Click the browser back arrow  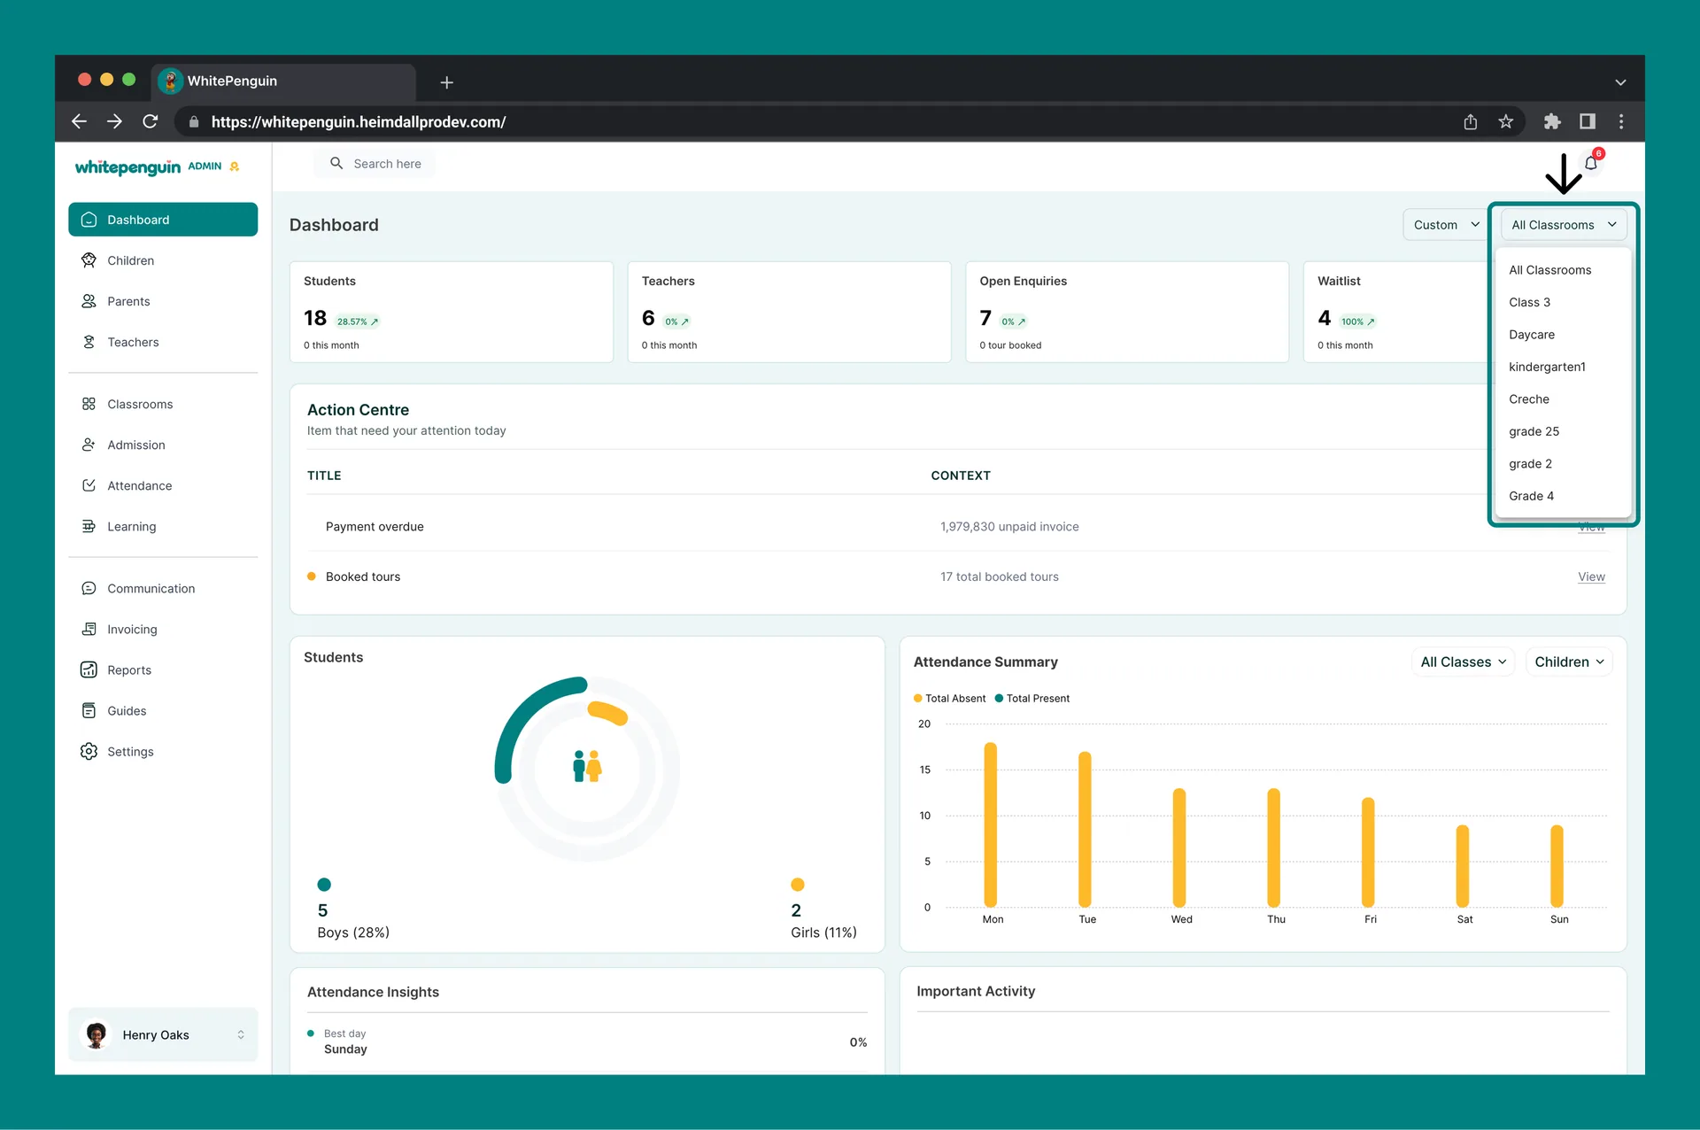[79, 121]
